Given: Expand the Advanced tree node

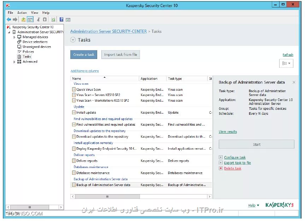Looking at the screenshot, I should pyautogui.click(x=14, y=62).
